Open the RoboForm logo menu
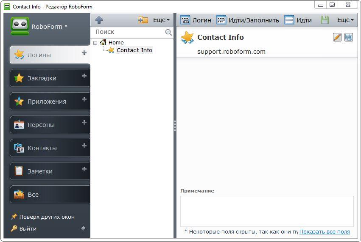This screenshot has height=242, width=361. click(x=39, y=26)
